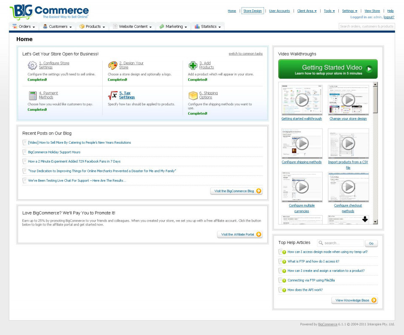Click View Store in top navigation
404x335 pixels.
coord(372,11)
